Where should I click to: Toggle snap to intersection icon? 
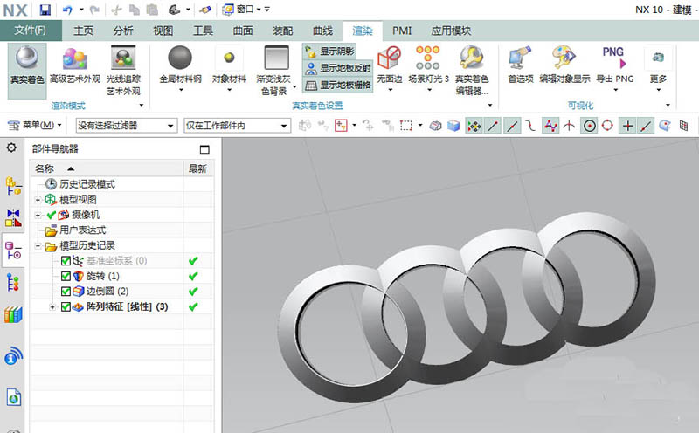pos(569,126)
